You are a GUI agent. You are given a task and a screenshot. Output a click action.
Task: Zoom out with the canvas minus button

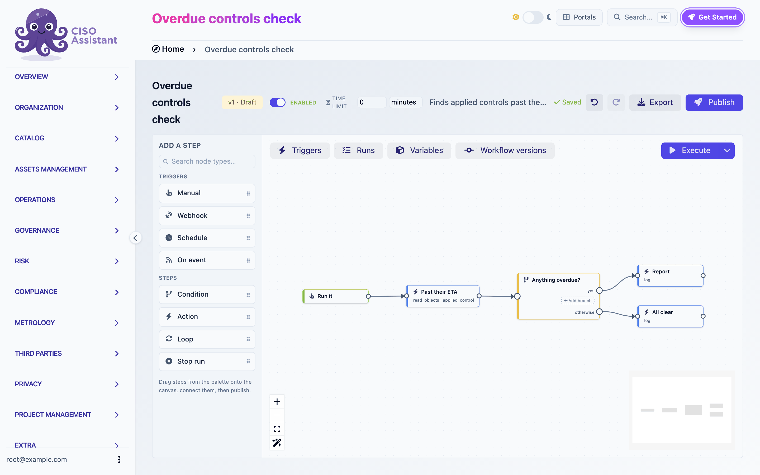click(x=277, y=415)
